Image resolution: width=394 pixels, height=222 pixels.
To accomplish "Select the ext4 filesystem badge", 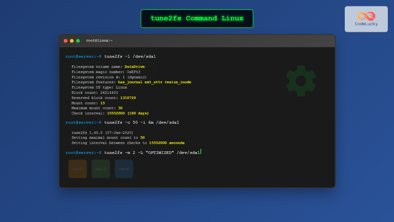I will tap(124, 169).
